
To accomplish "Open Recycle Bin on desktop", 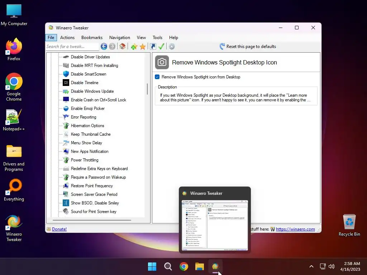I will click(349, 225).
